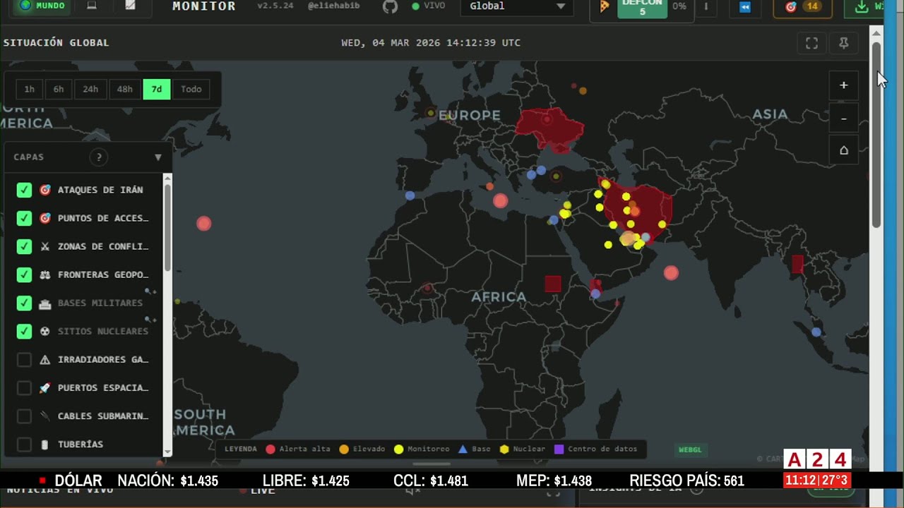Uncheck the Zonas de Confli layer

coord(24,246)
